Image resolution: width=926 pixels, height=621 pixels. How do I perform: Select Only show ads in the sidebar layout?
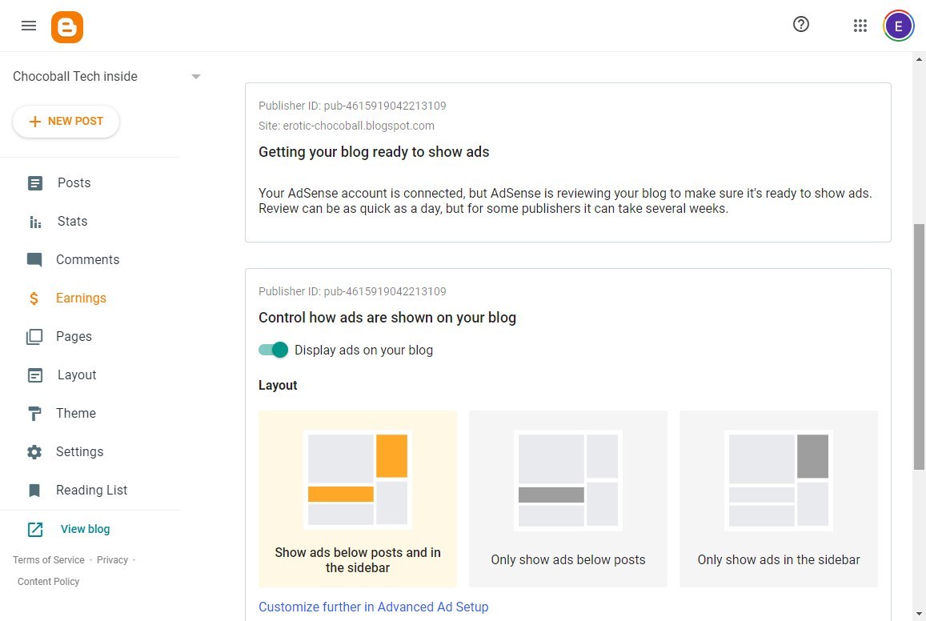[779, 499]
